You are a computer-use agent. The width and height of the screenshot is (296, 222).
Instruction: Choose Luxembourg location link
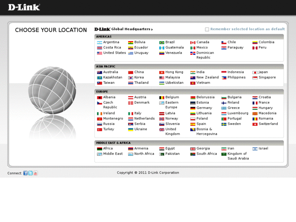click(x=238, y=113)
